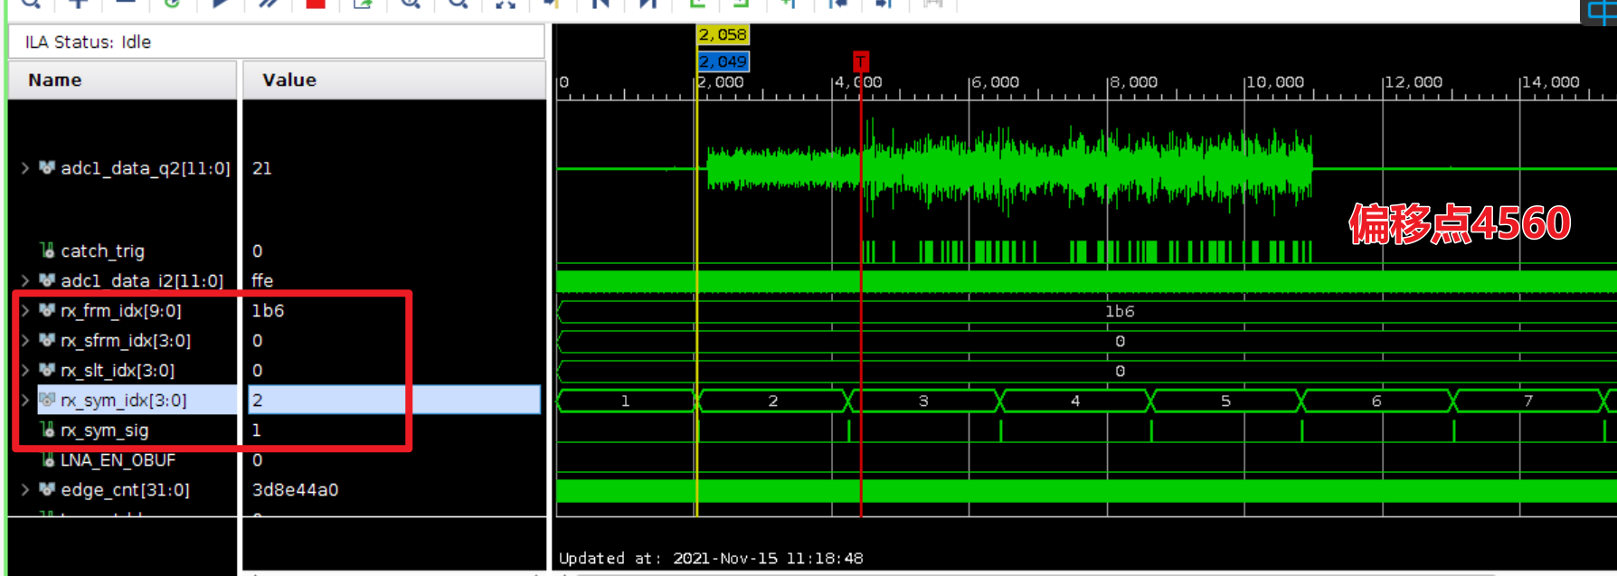Click the bus icon beside adc1_data_q2

point(47,167)
